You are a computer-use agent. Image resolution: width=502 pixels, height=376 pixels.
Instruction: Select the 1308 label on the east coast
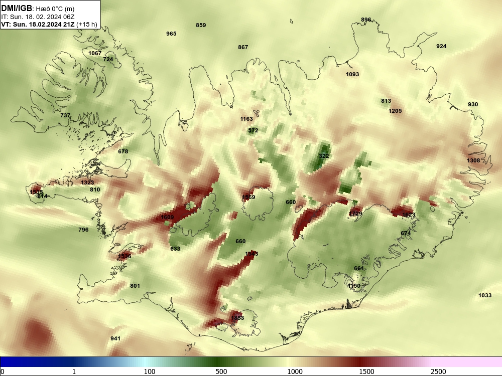click(x=473, y=160)
